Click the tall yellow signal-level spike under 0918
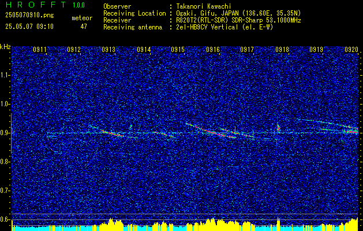This screenshot has width=363, height=231. point(278,223)
